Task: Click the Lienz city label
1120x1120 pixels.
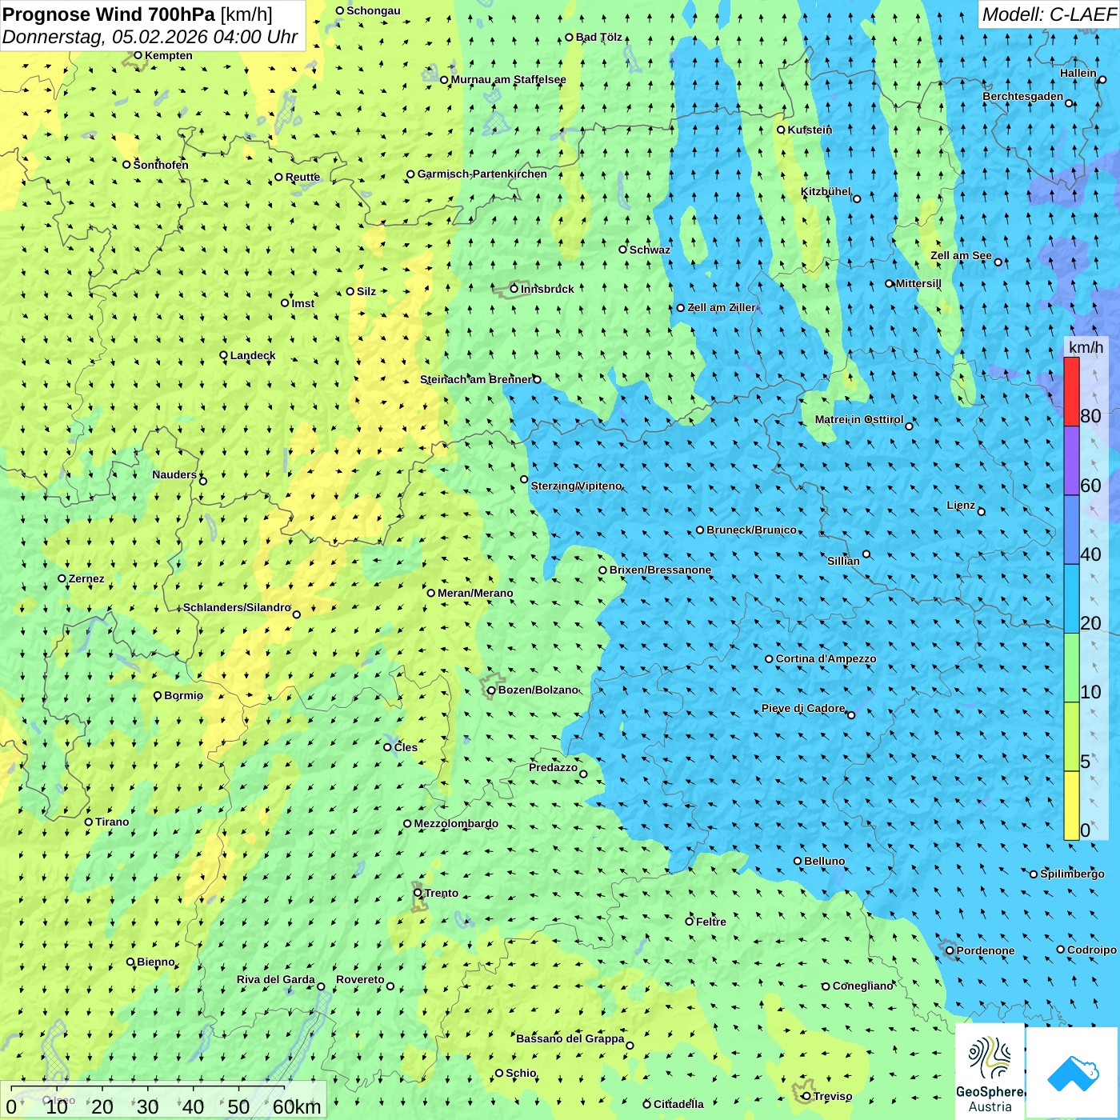Action: pos(961,505)
